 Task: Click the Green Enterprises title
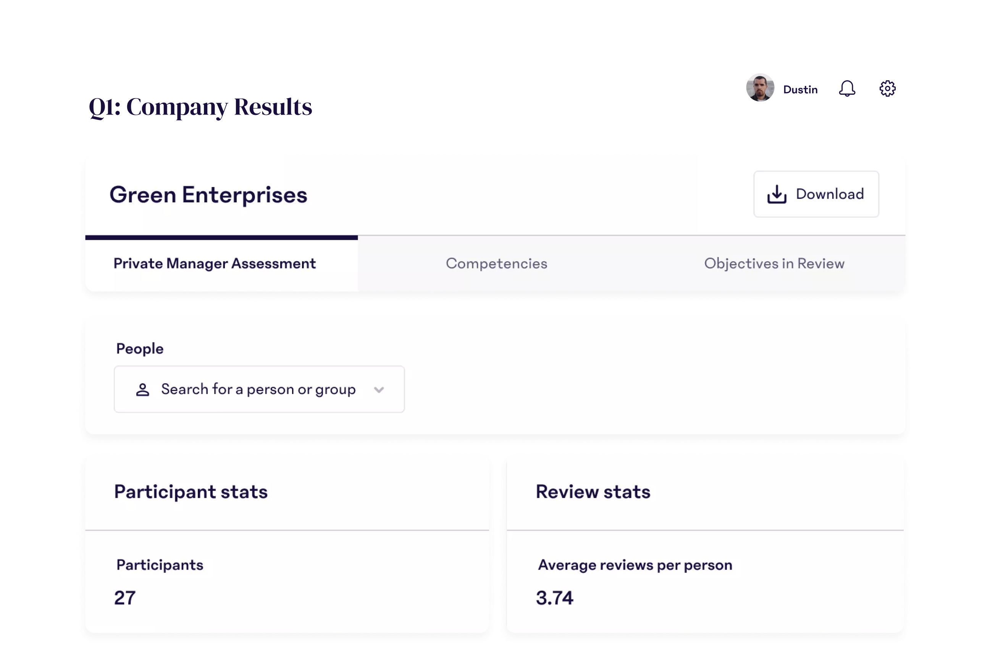click(x=208, y=195)
